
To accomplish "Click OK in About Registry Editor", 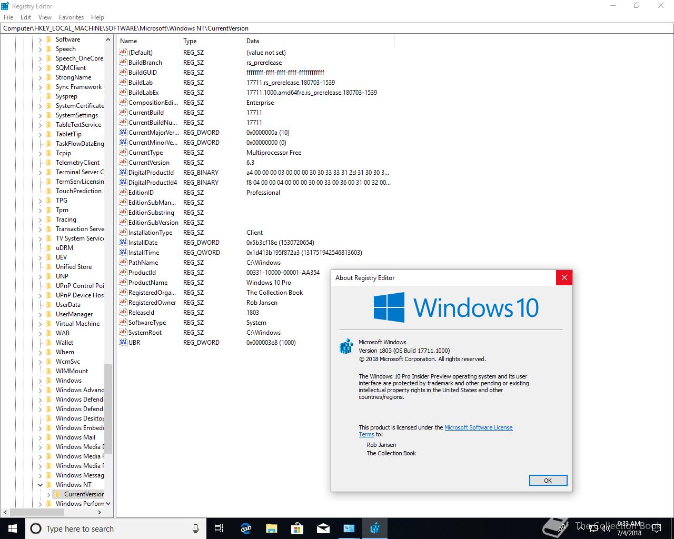I will pyautogui.click(x=548, y=480).
